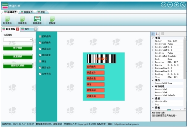Toggle the 商品信息 checkbox
The height and width of the screenshot is (128, 188).
(x=40, y=55)
